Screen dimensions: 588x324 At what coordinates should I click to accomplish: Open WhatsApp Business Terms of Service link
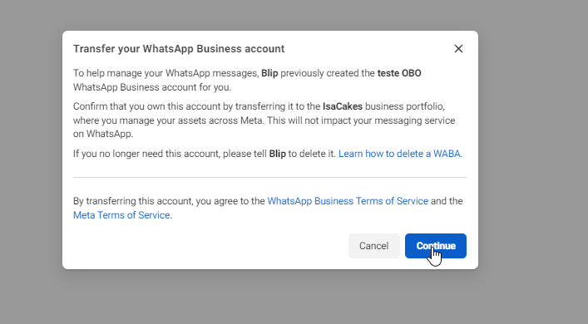click(348, 201)
